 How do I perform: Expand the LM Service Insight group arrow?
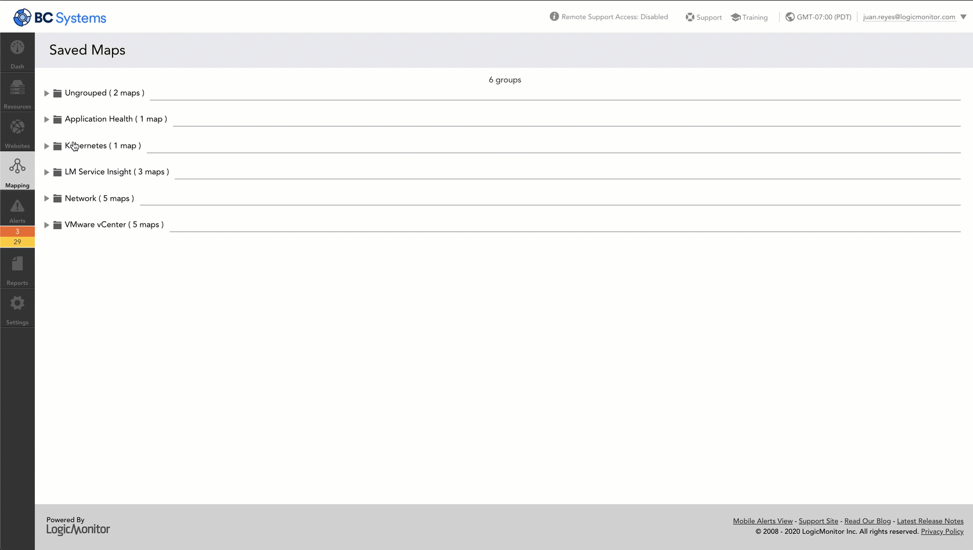[x=46, y=172]
